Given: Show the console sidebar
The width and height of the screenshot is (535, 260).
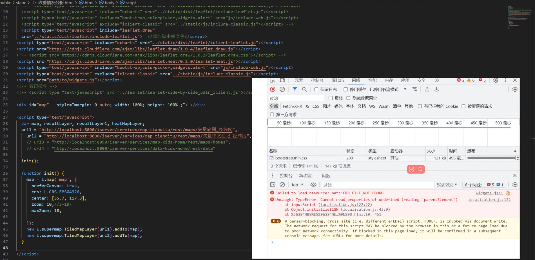Looking at the screenshot, I should point(273,185).
